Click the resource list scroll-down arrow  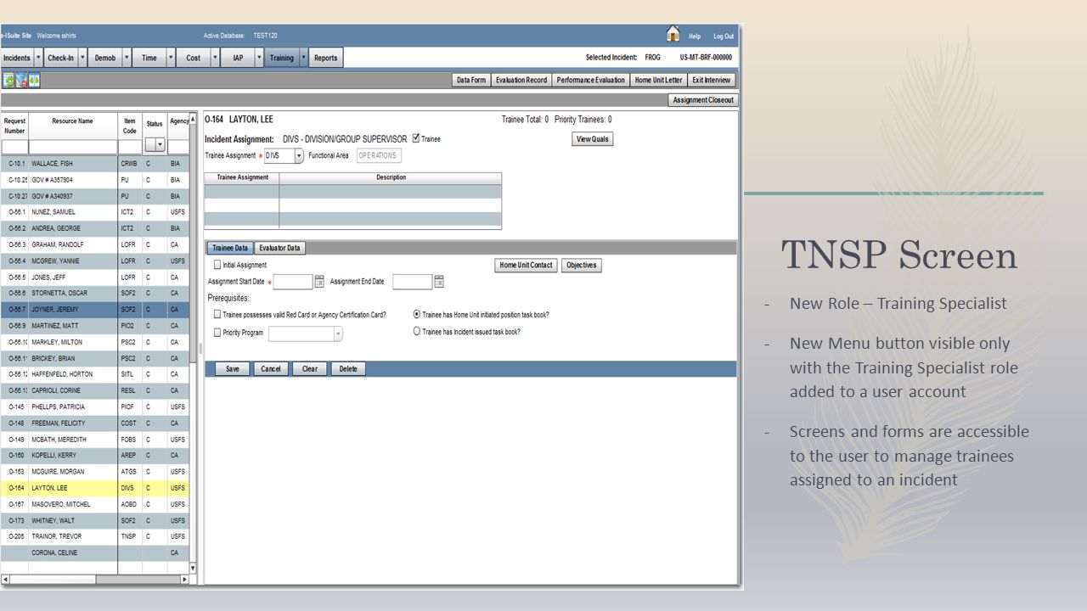click(193, 568)
